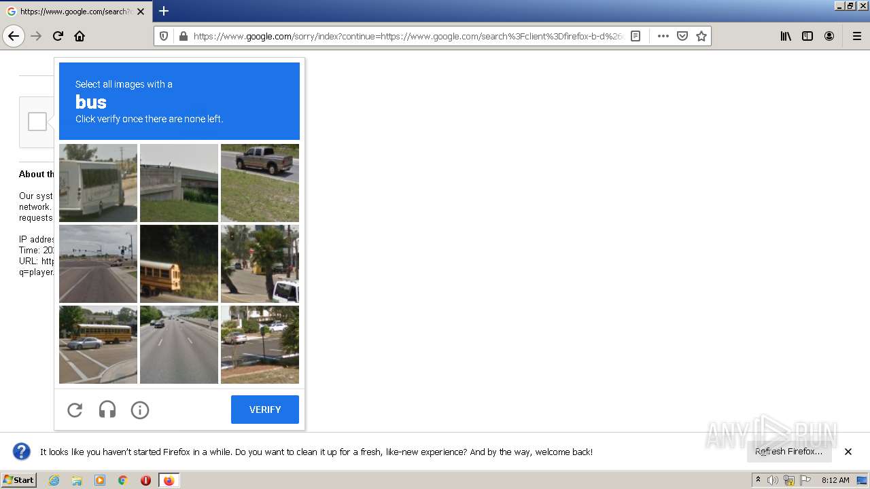Select the yellow school bus in grass tile
870x489 pixels.
pos(179,264)
